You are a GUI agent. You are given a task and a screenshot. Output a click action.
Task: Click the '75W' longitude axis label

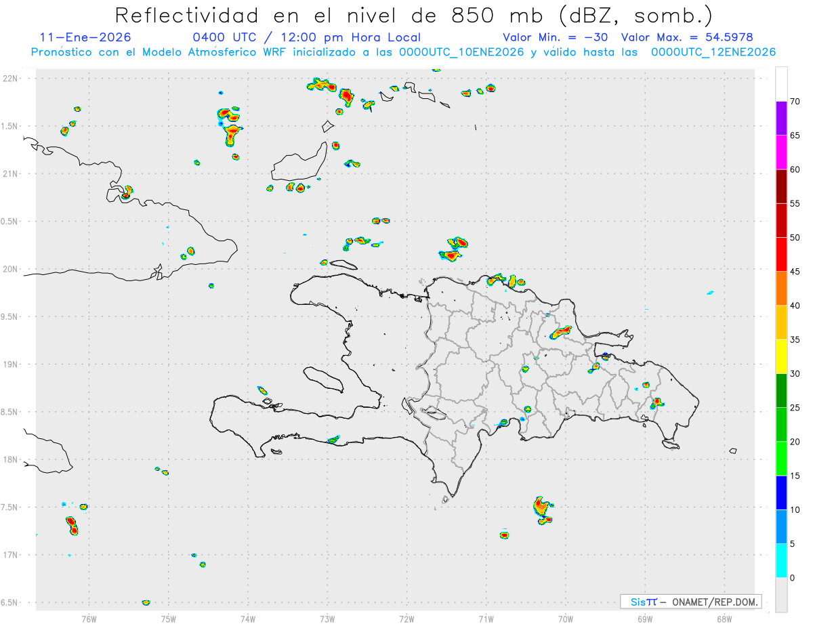pyautogui.click(x=169, y=619)
